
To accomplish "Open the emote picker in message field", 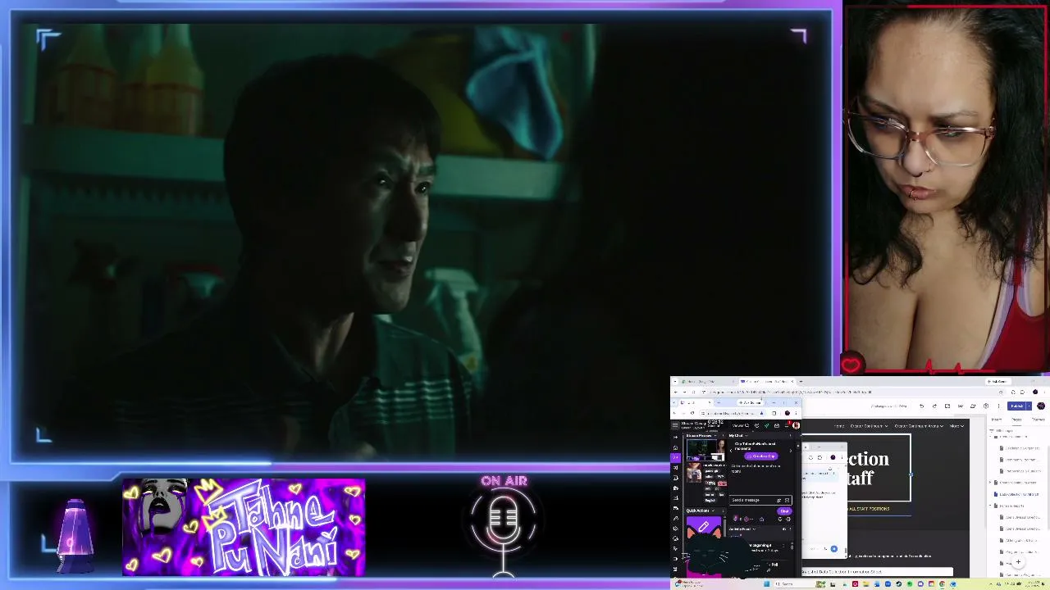I will [x=785, y=500].
